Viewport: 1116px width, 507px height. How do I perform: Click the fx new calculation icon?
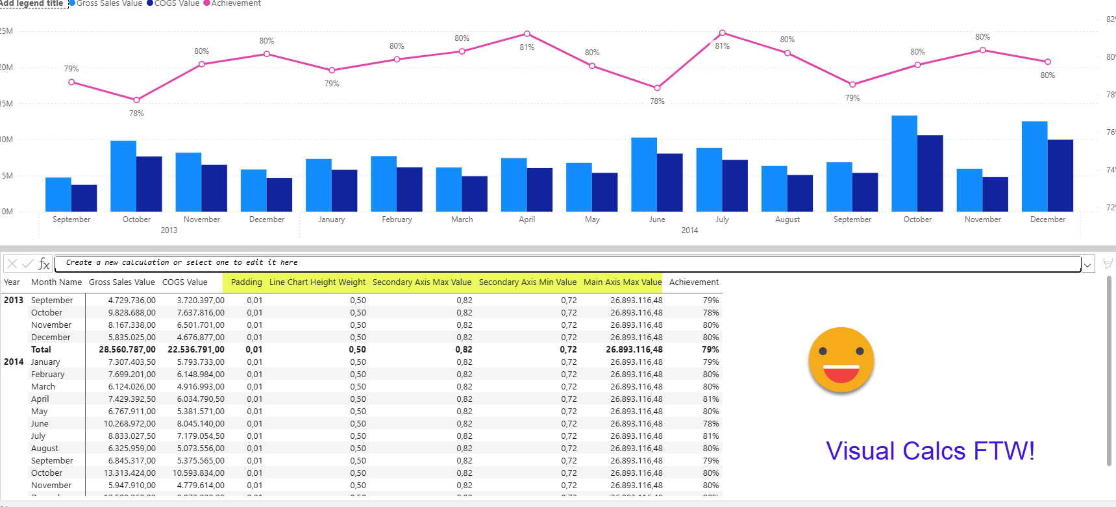pyautogui.click(x=43, y=264)
